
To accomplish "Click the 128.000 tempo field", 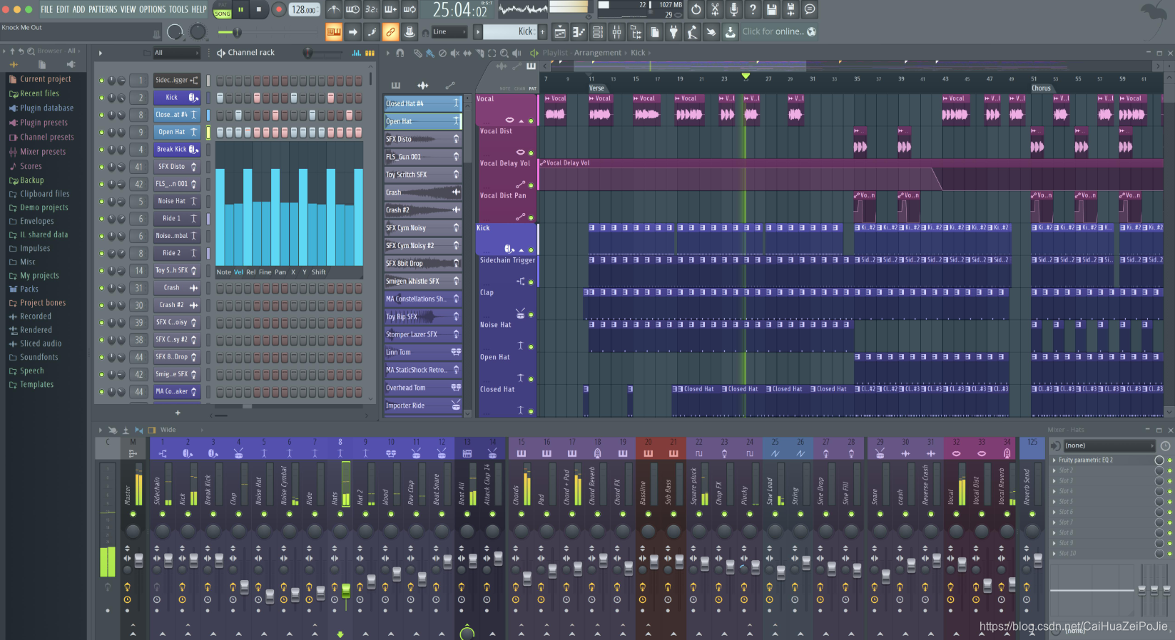I will coord(304,10).
